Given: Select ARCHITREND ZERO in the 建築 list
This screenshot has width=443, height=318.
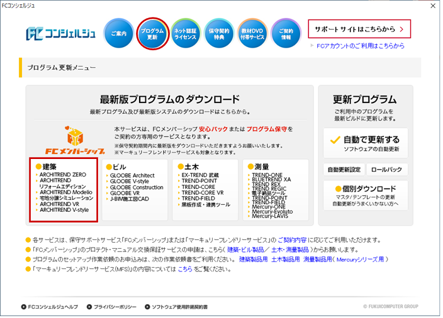Looking at the screenshot, I should (63, 175).
